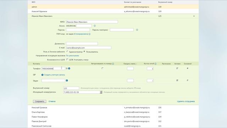Select the Ольга Карпова employee row

[113, 112]
